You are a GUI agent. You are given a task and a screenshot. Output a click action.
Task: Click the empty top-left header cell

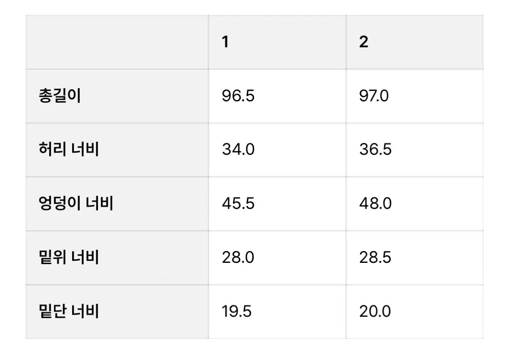117,42
